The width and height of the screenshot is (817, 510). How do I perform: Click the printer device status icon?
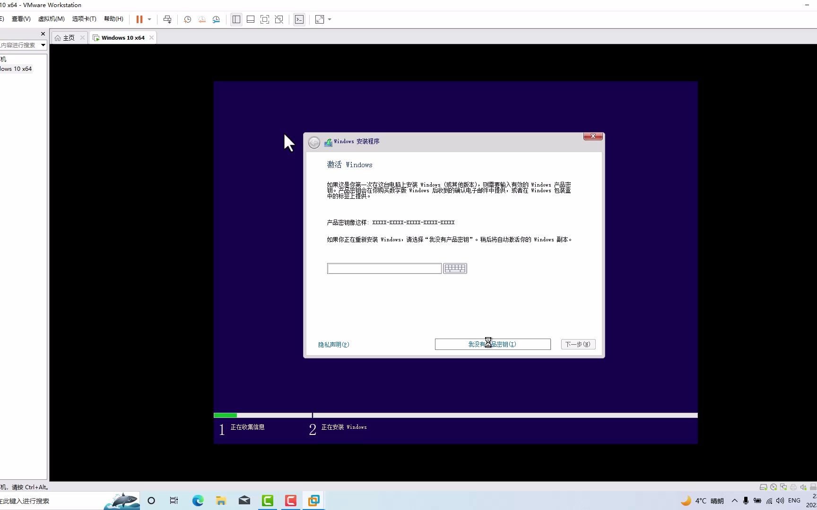pos(793,487)
